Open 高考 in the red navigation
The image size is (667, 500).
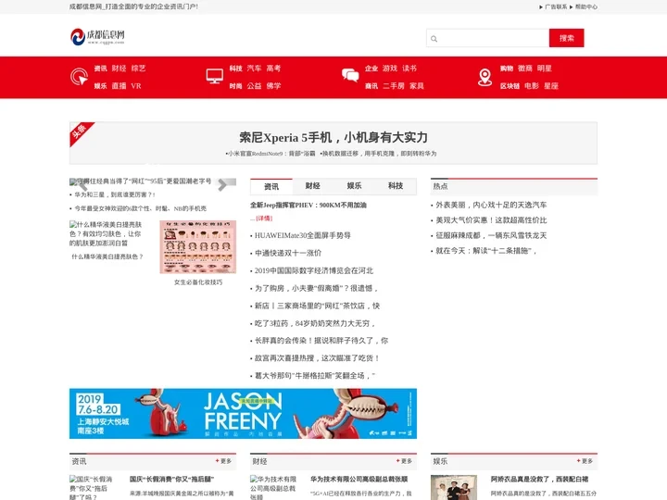273,69
